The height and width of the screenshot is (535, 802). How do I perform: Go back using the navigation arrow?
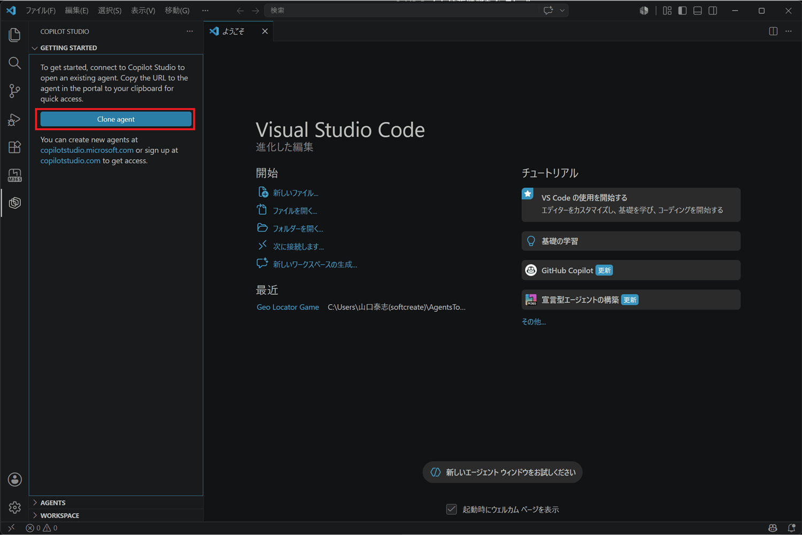click(240, 11)
